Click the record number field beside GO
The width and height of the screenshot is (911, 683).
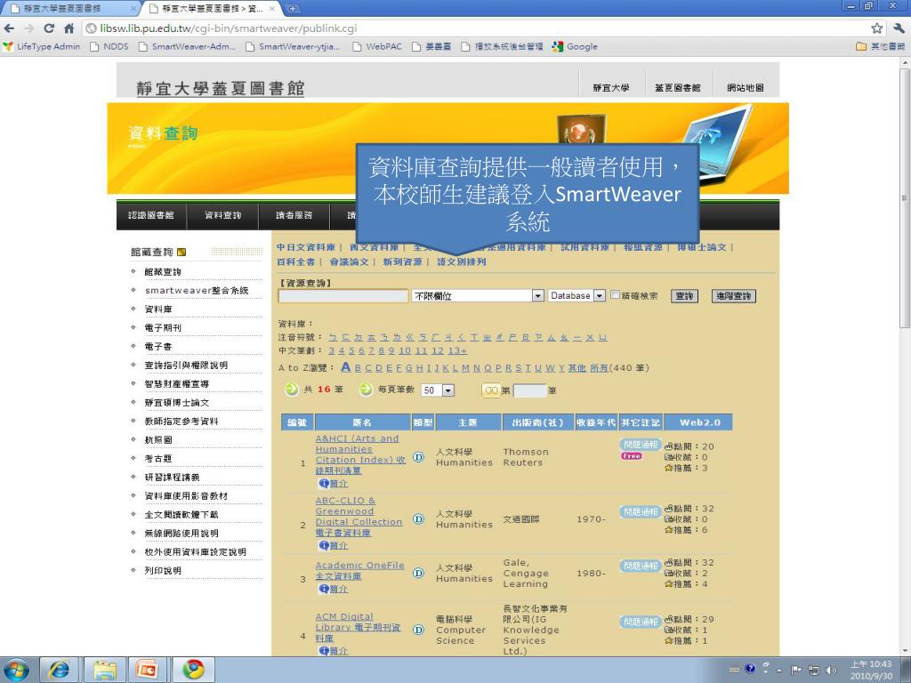530,390
